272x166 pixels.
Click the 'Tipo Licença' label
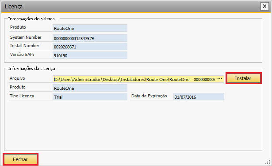click(x=22, y=96)
